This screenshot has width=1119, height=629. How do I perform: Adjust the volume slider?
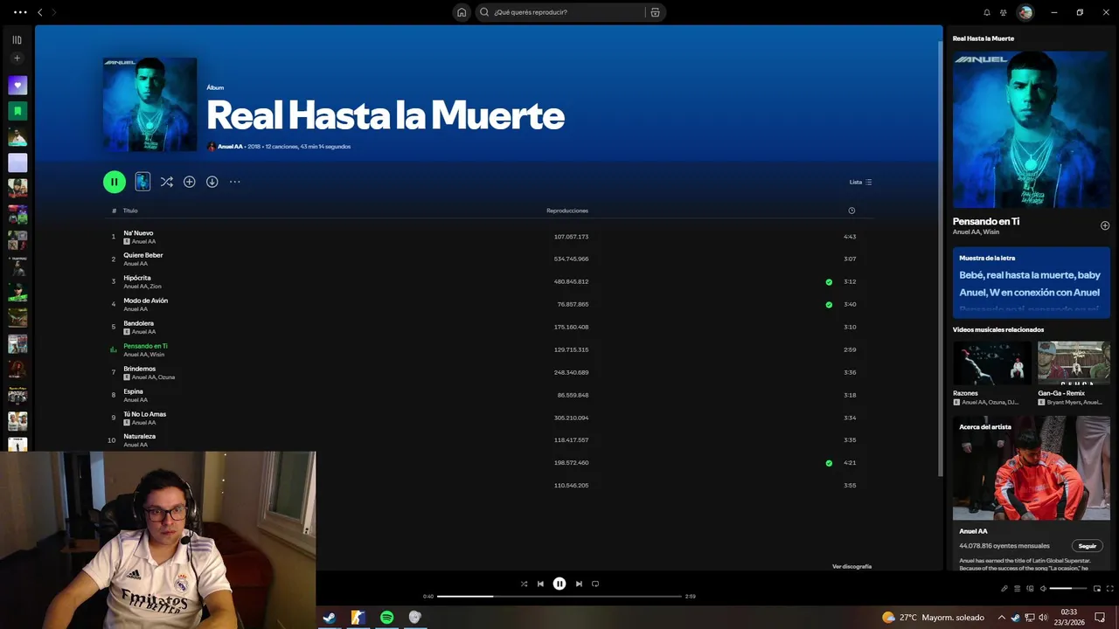click(x=1068, y=589)
